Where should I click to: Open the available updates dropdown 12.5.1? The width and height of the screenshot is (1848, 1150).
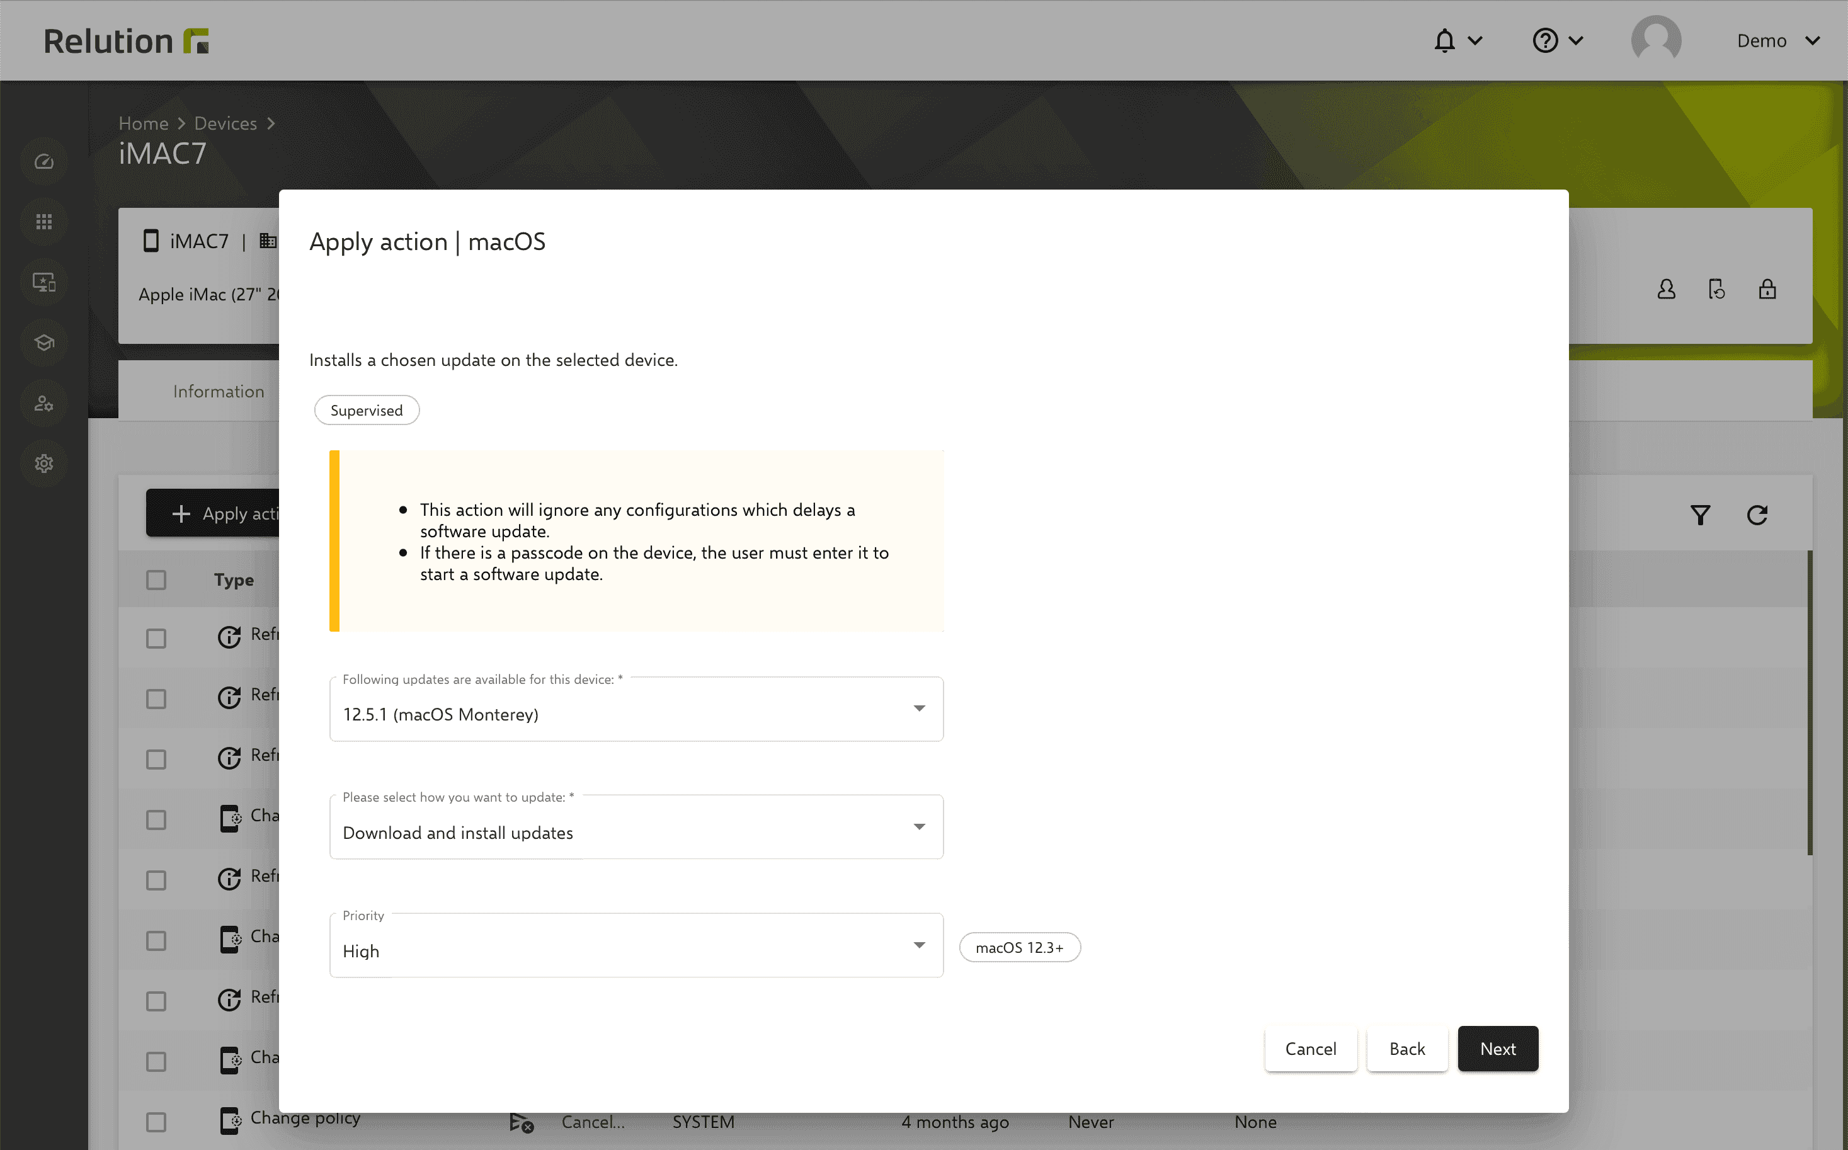[637, 709]
